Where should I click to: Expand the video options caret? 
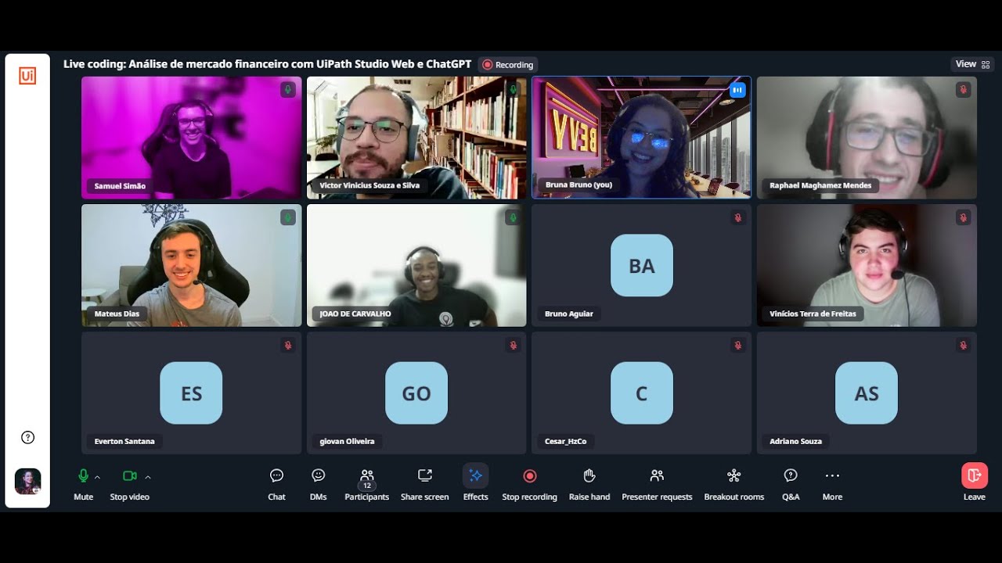148,476
